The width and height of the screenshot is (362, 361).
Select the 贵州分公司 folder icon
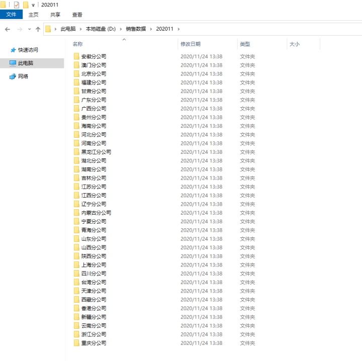click(x=76, y=117)
